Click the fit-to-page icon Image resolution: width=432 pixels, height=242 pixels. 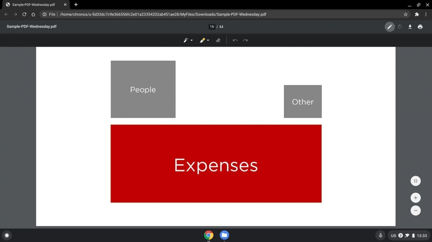(415, 181)
